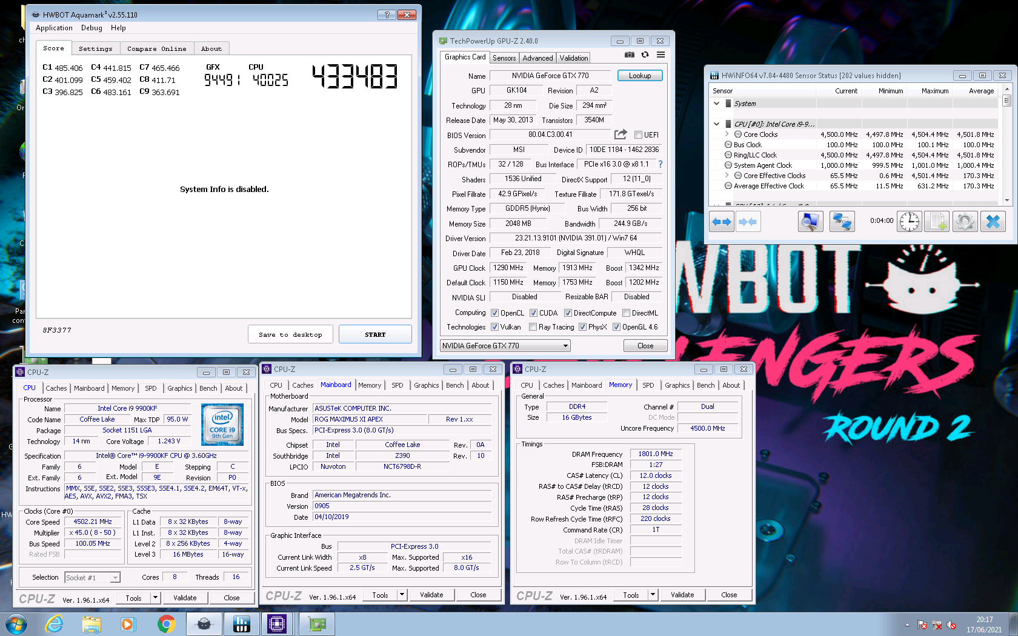This screenshot has width=1018, height=636.
Task: Open SPD tab in left CPU-Z window
Action: coord(151,388)
